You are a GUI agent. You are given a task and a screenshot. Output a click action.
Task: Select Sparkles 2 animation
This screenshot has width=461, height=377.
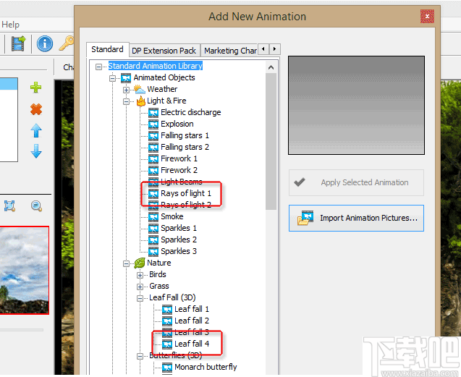click(179, 240)
